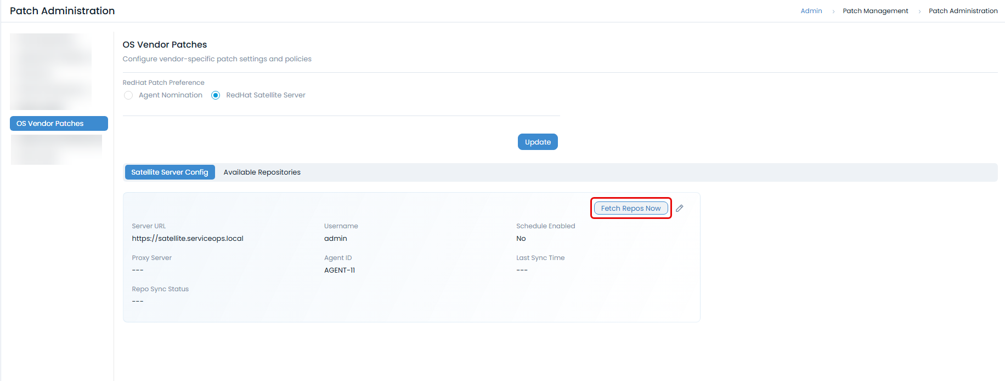Click the Schedule Enabled value No
Screen dimensions: 1005x381
tap(521, 239)
